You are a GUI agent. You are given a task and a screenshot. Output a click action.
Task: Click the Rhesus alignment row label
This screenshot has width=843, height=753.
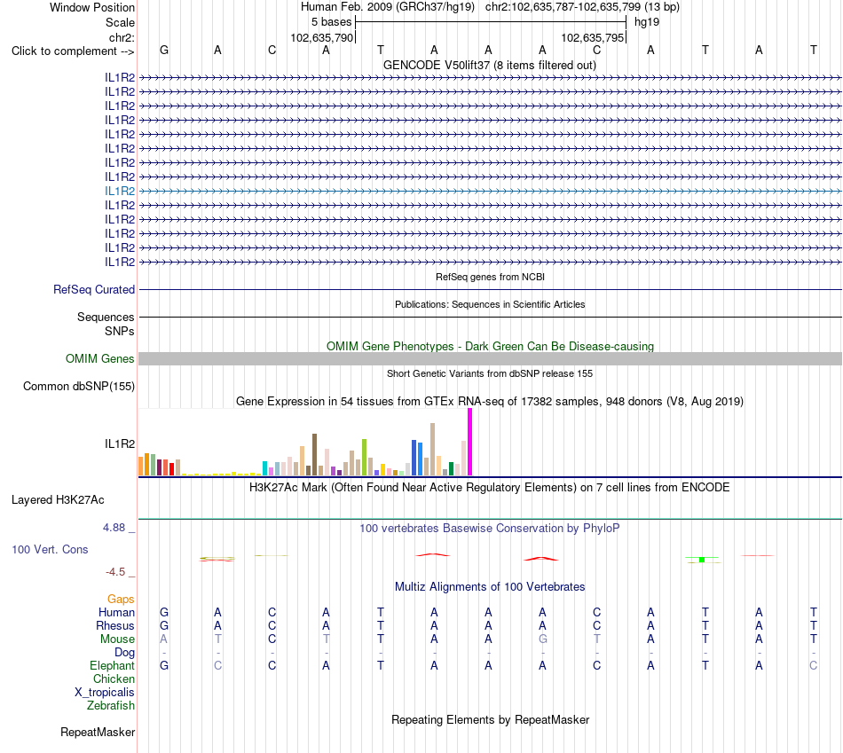pos(115,625)
